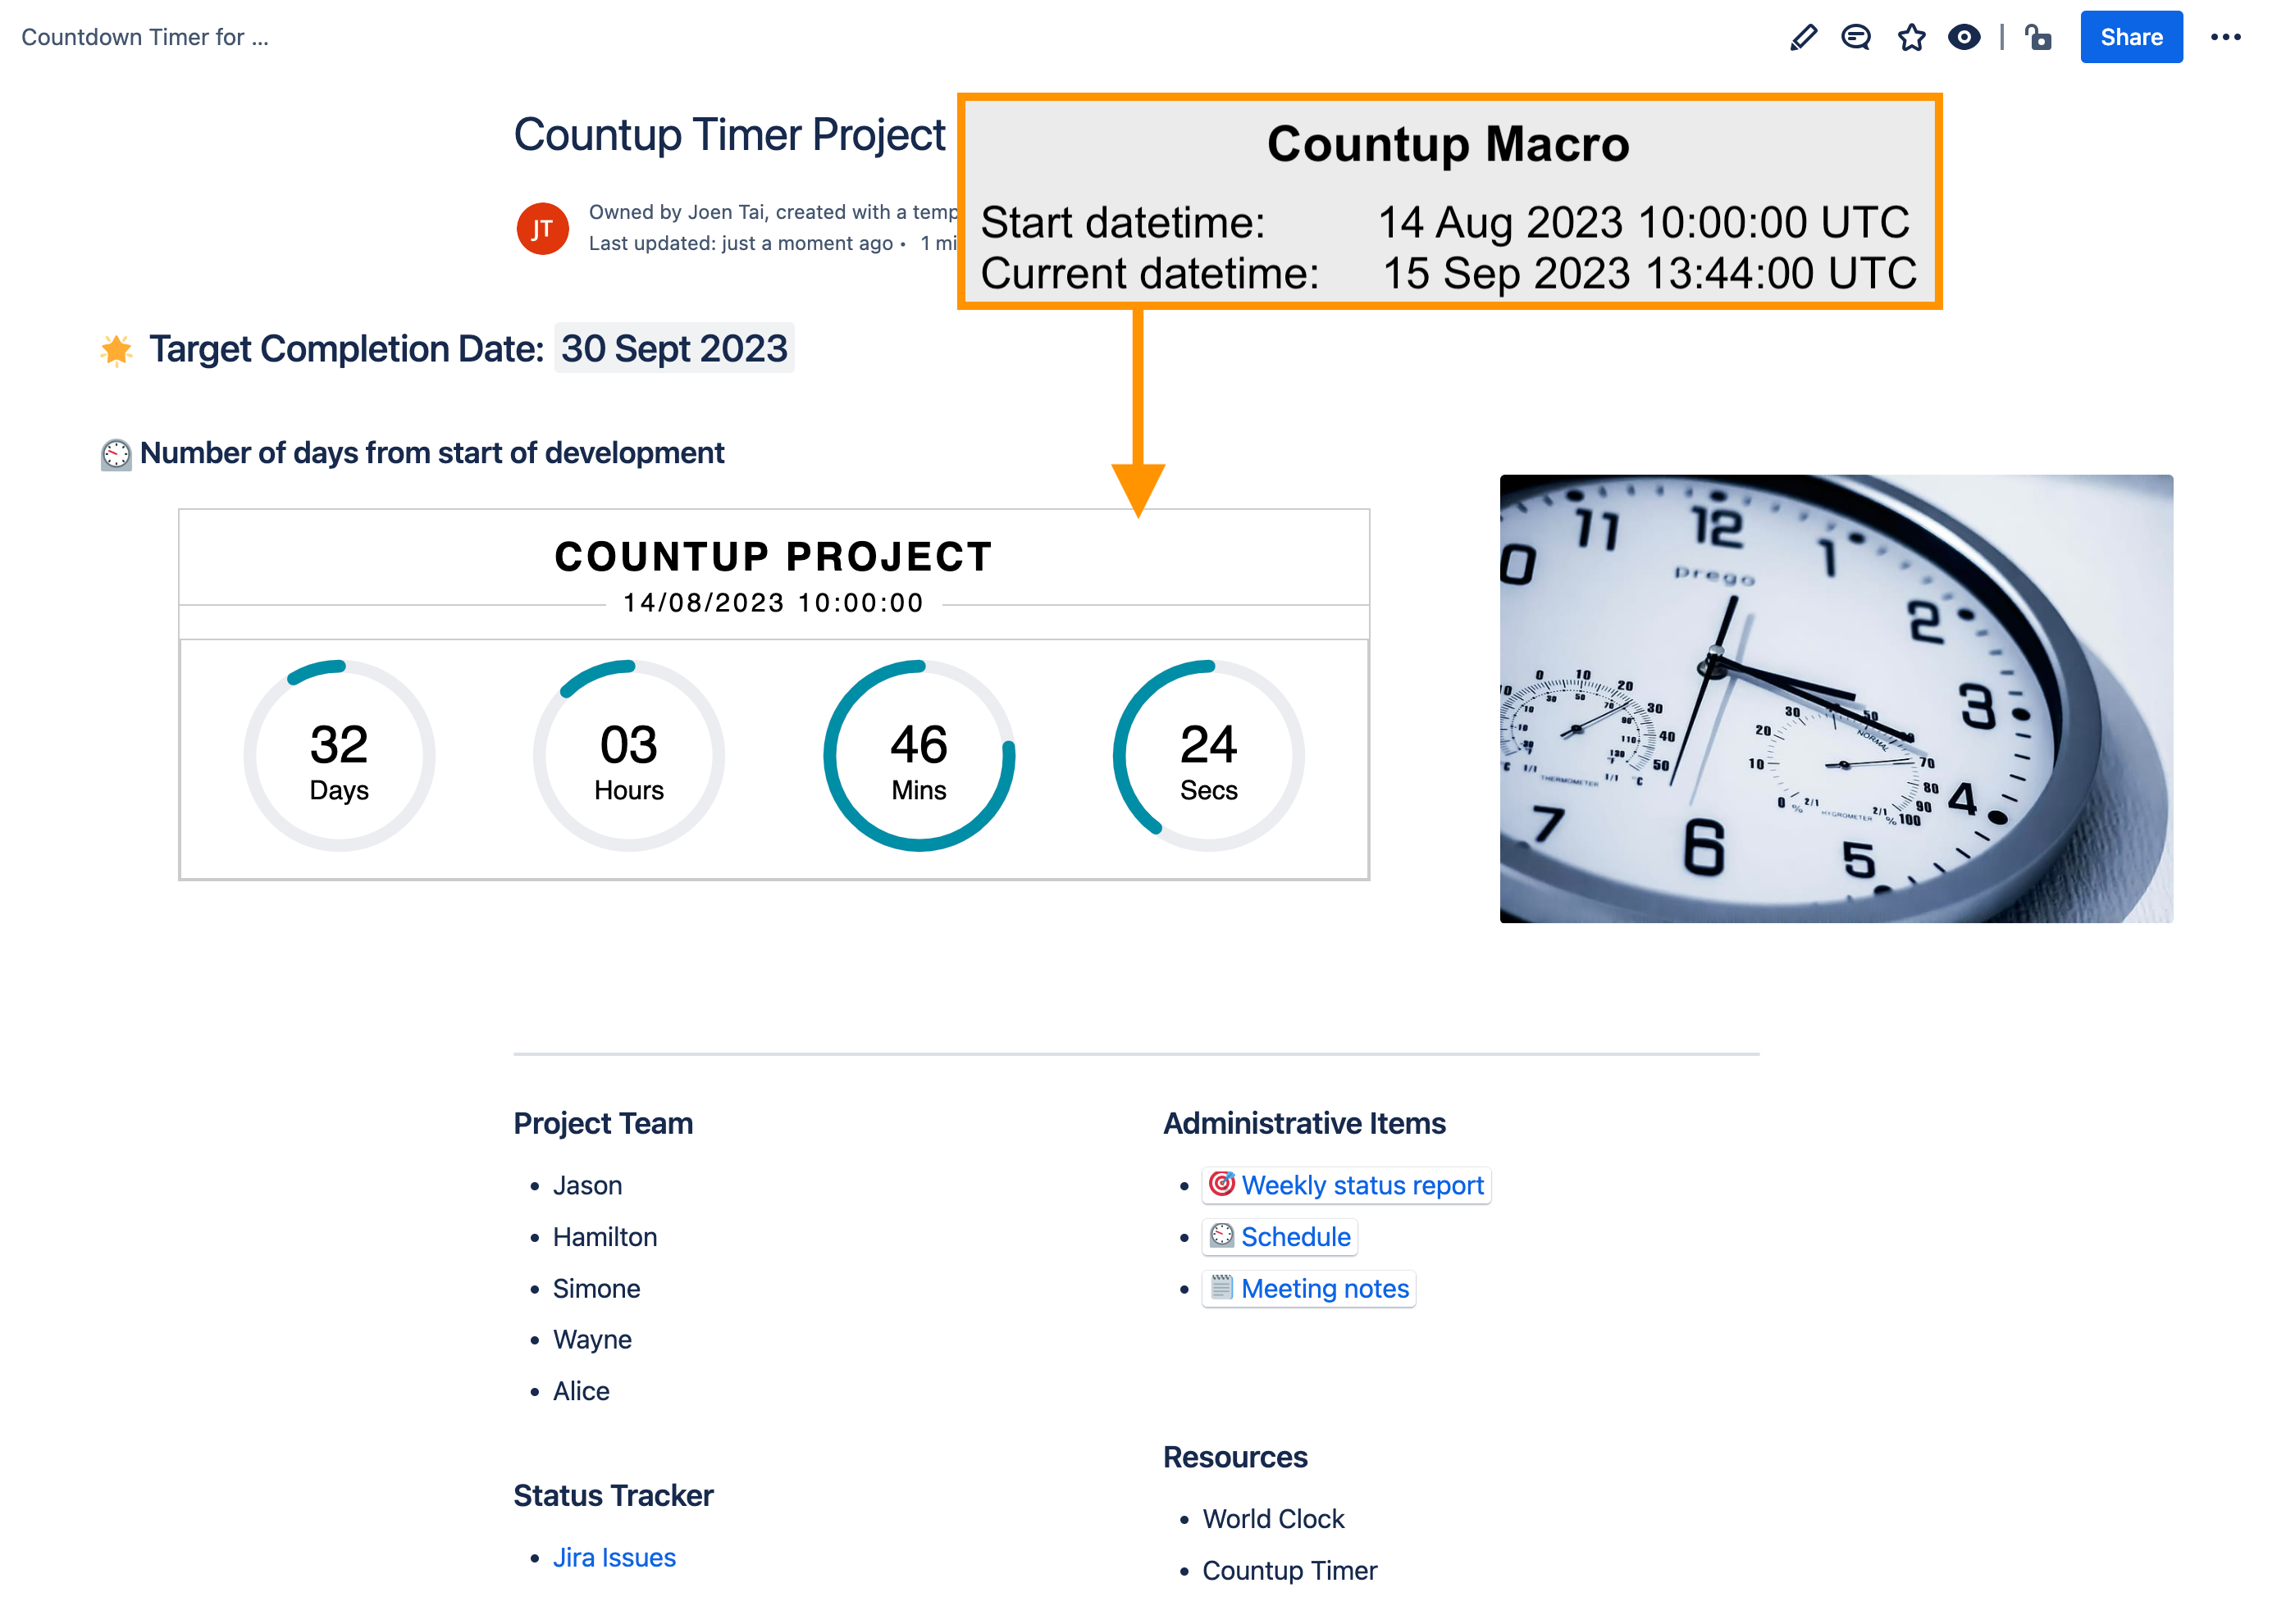Toggle page restrictions via the lock icon
Viewport: 2286px width, 1624px height.
(x=2038, y=37)
